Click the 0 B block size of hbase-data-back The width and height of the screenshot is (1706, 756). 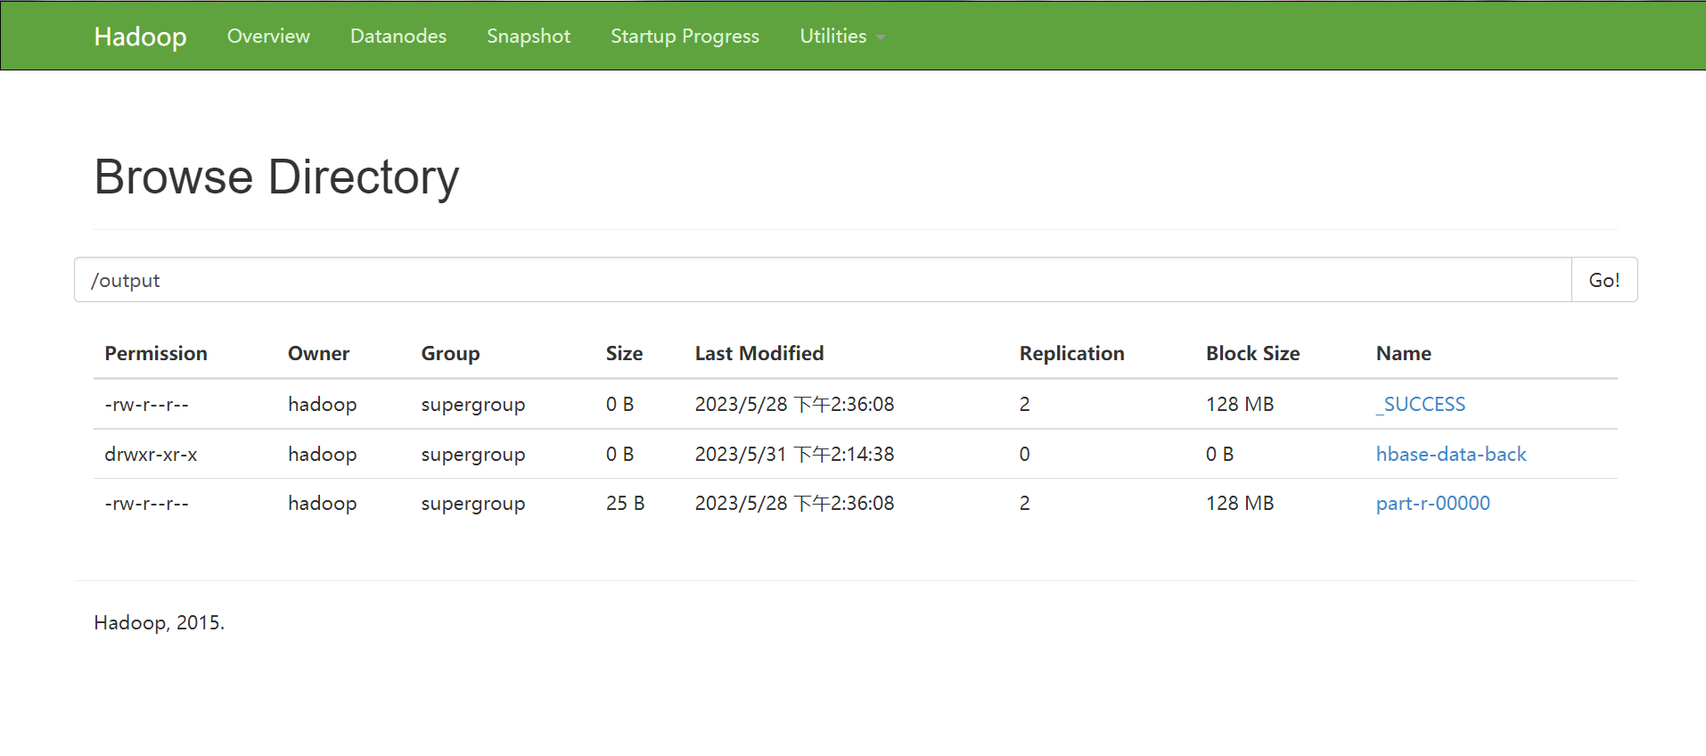tap(1219, 454)
